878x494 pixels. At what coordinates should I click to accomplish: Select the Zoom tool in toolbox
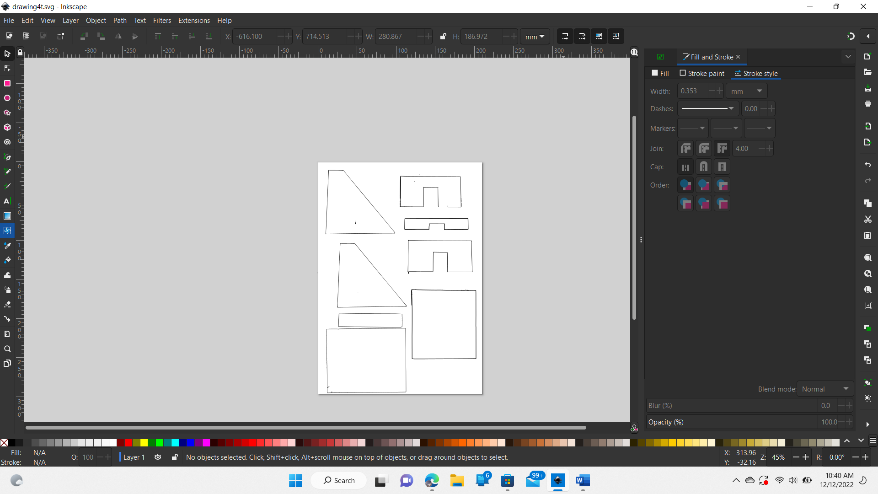point(7,349)
